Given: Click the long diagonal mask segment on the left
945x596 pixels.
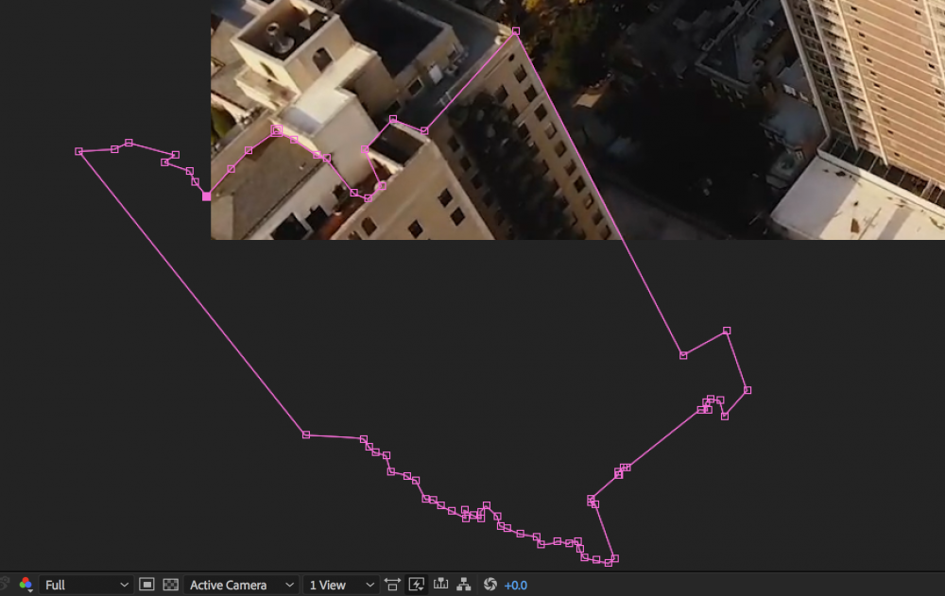Looking at the screenshot, I should [x=193, y=293].
